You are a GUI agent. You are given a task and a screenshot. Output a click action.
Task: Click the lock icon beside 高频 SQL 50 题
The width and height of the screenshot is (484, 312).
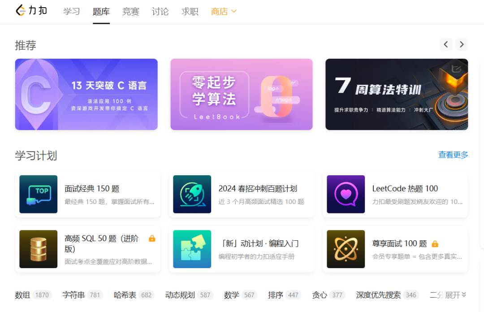pyautogui.click(x=152, y=238)
